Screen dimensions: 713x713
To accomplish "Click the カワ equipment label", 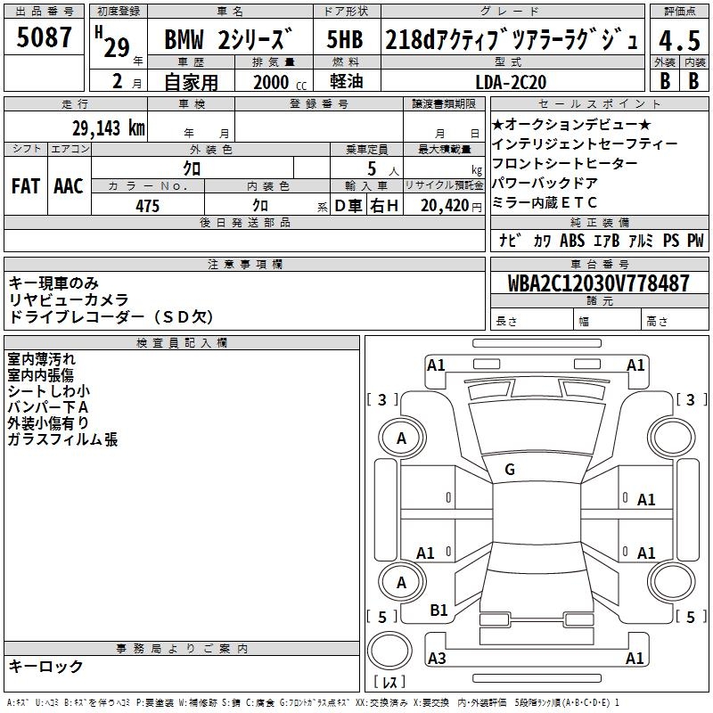I will [x=542, y=241].
